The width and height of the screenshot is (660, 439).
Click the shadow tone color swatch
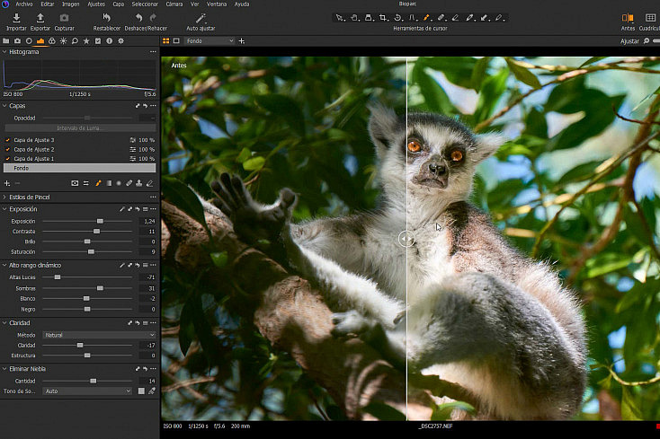(141, 391)
